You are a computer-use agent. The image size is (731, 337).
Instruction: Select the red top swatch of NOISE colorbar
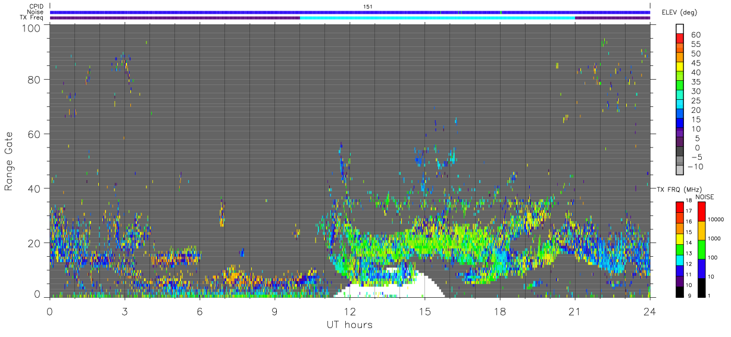click(x=701, y=212)
